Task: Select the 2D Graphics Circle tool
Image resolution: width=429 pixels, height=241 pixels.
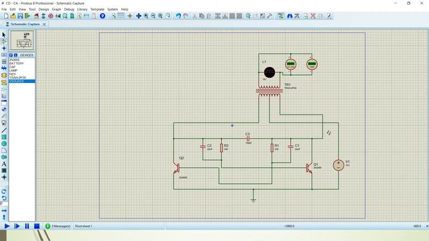Action: click(x=4, y=144)
